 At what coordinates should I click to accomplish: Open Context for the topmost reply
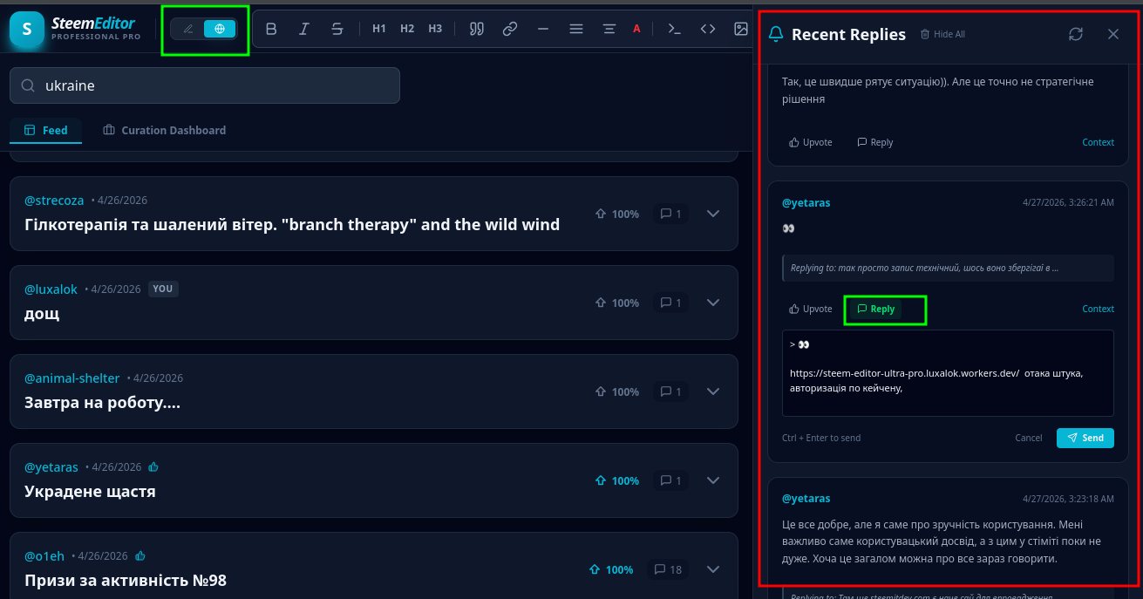pos(1099,142)
